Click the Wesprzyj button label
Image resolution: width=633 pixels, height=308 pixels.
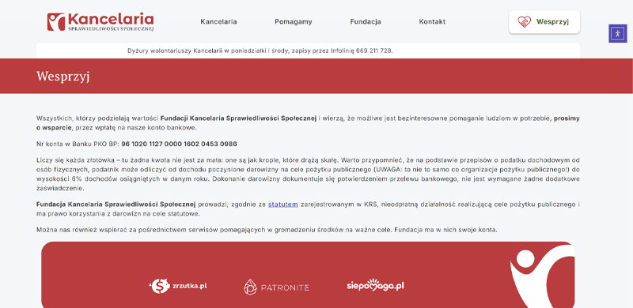click(x=552, y=22)
